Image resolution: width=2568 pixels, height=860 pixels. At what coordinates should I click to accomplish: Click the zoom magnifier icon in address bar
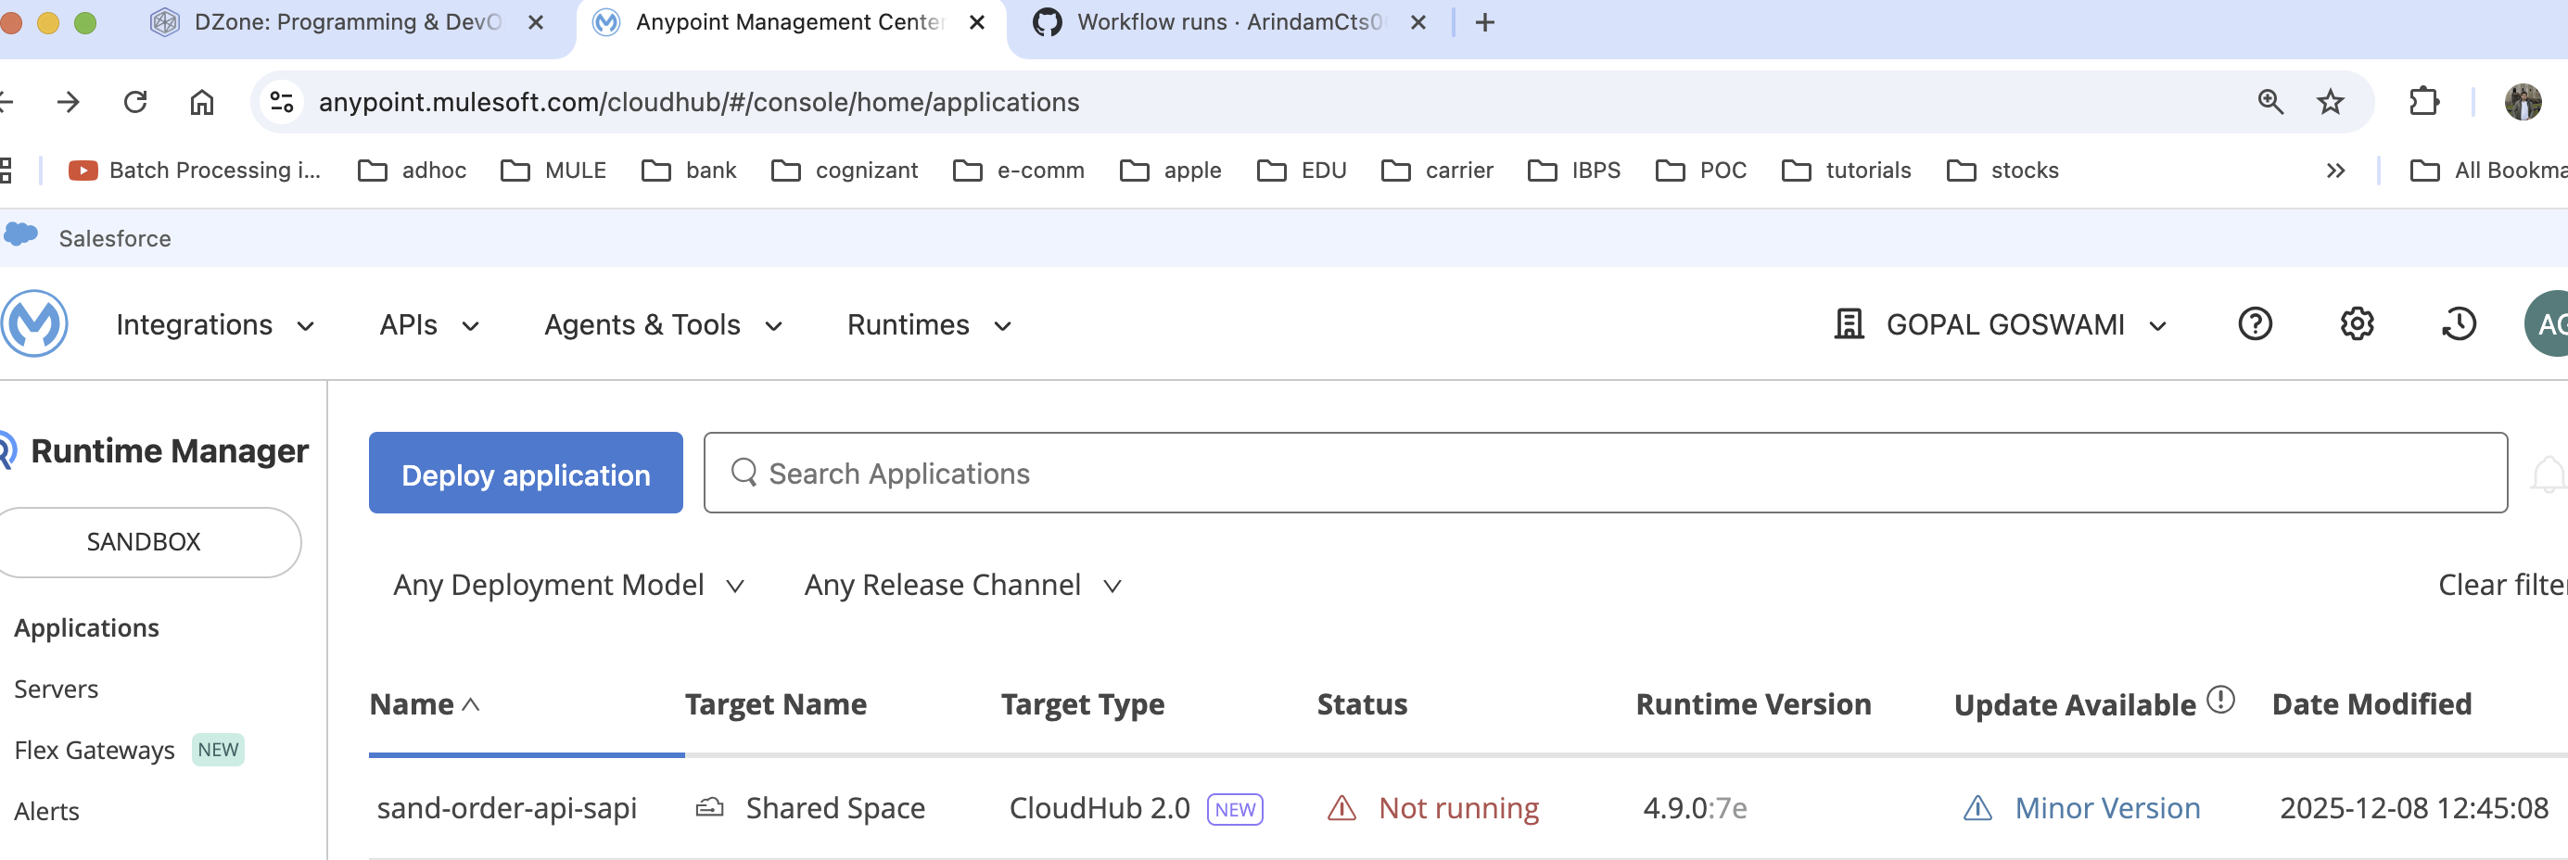[2269, 102]
